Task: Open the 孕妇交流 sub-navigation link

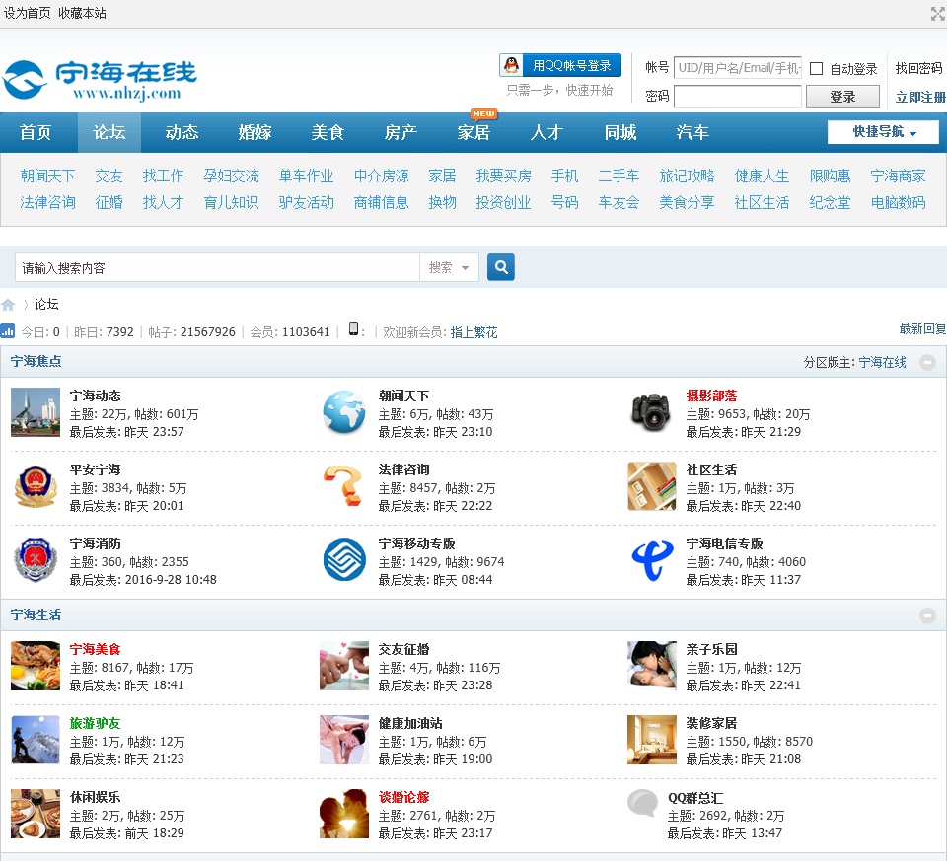Action: point(231,177)
